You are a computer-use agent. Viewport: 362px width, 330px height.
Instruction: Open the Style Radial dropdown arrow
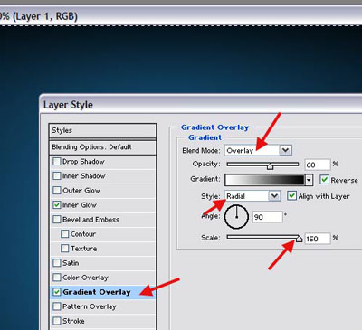click(x=274, y=196)
